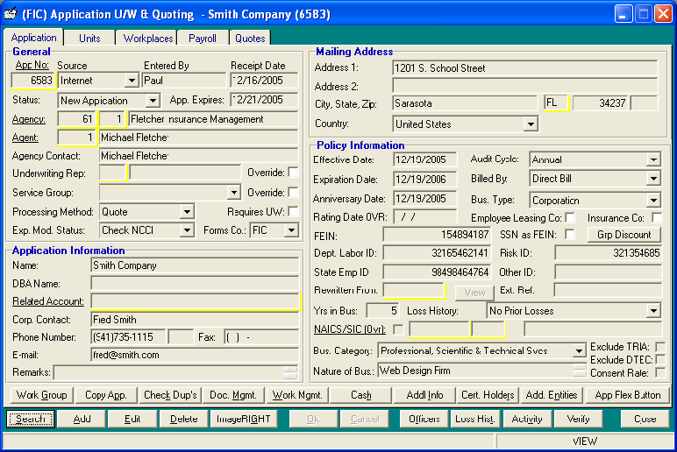Click the Cert. Holders button

(x=488, y=395)
